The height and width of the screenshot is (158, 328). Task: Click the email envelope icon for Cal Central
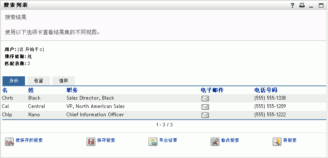coord(205,107)
